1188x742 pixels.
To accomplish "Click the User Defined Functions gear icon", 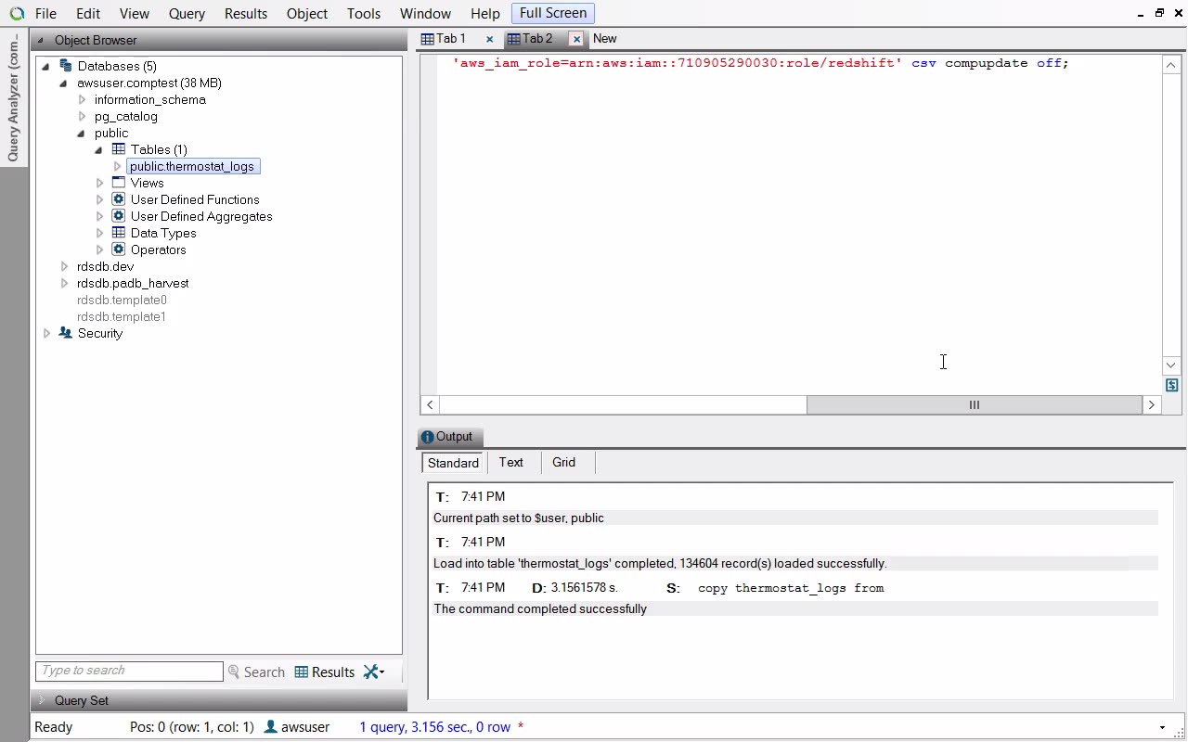I will click(x=119, y=199).
